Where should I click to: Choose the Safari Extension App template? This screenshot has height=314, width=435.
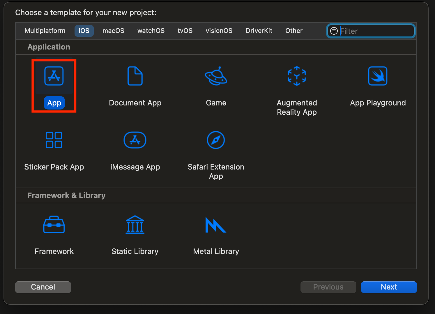click(216, 140)
